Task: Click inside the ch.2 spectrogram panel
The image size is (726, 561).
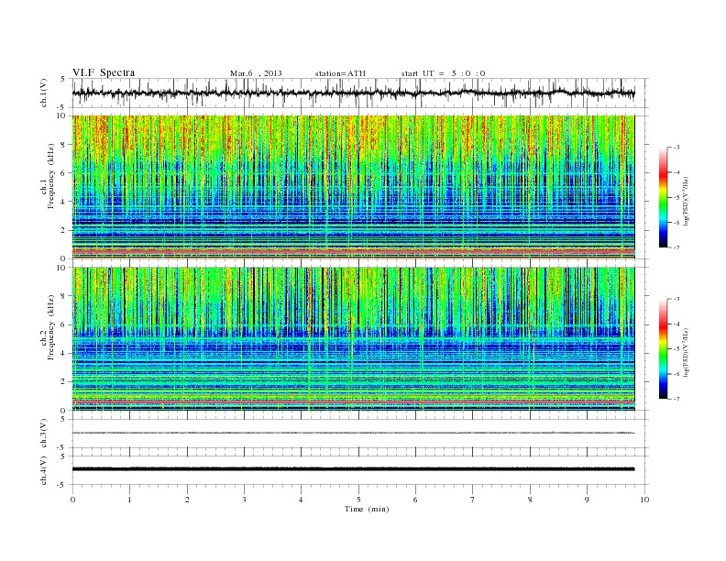Action: pyautogui.click(x=353, y=339)
